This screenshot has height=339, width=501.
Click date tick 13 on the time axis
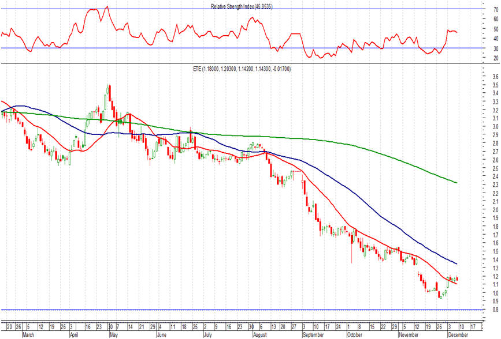[x=273, y=327]
